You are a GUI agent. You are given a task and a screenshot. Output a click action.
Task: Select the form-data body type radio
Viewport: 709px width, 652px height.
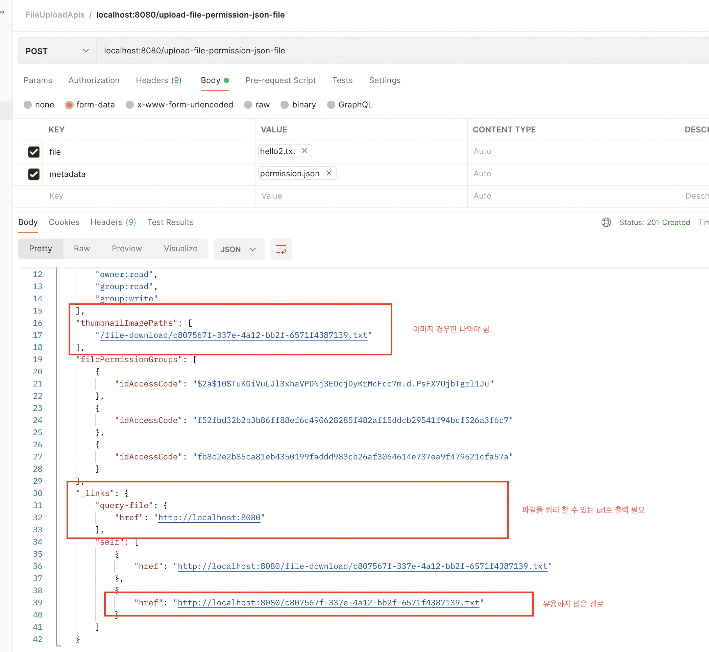(x=69, y=105)
